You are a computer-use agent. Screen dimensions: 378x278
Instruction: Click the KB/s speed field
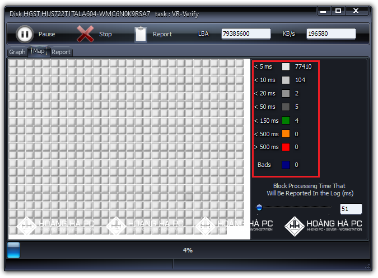pyautogui.click(x=330, y=34)
